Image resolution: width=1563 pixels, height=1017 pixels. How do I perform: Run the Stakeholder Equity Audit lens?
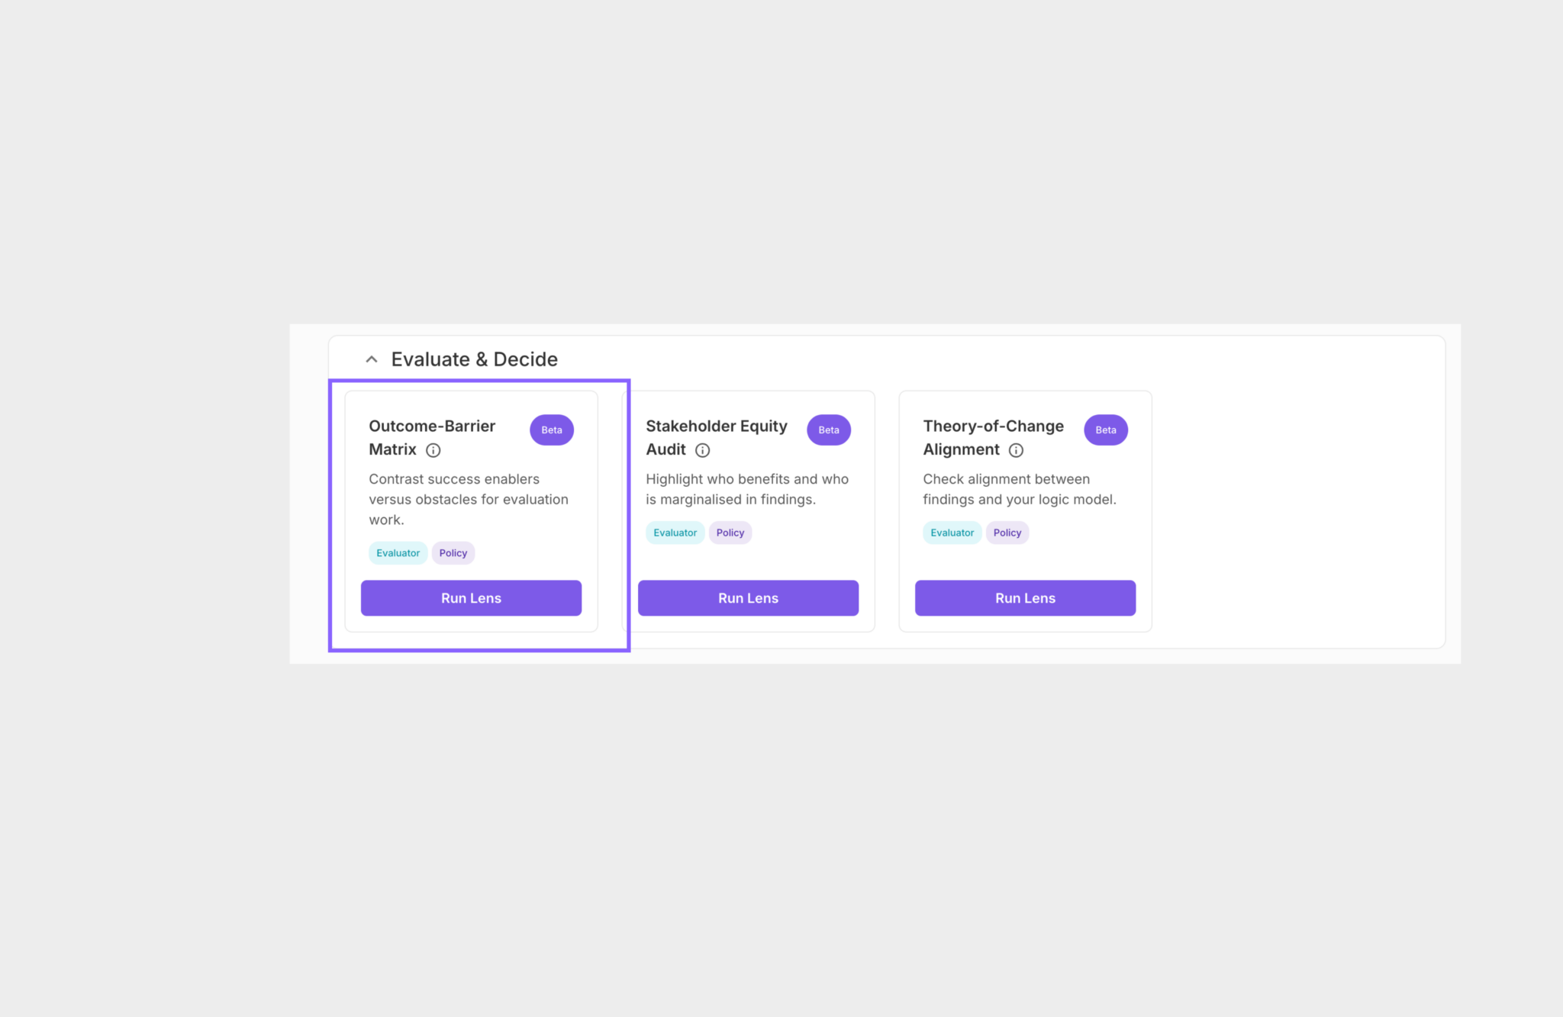tap(748, 598)
